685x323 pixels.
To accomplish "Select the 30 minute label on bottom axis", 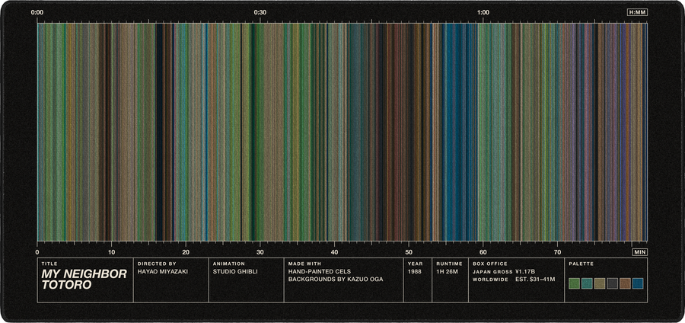I will pos(260,252).
